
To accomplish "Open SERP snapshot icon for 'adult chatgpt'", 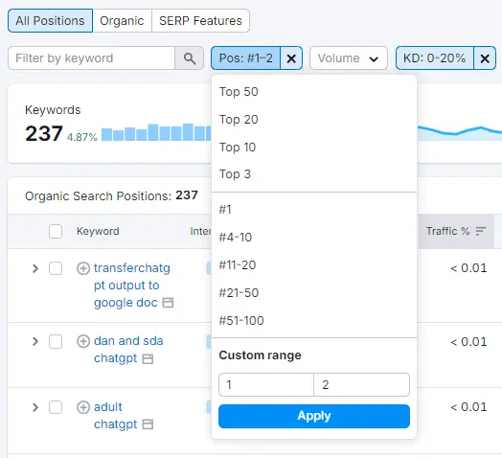I will [148, 424].
